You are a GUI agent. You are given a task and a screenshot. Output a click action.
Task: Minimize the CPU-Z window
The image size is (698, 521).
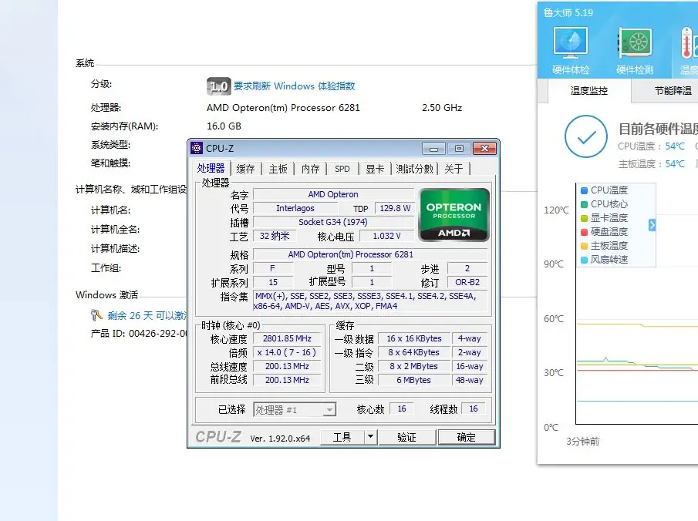434,149
